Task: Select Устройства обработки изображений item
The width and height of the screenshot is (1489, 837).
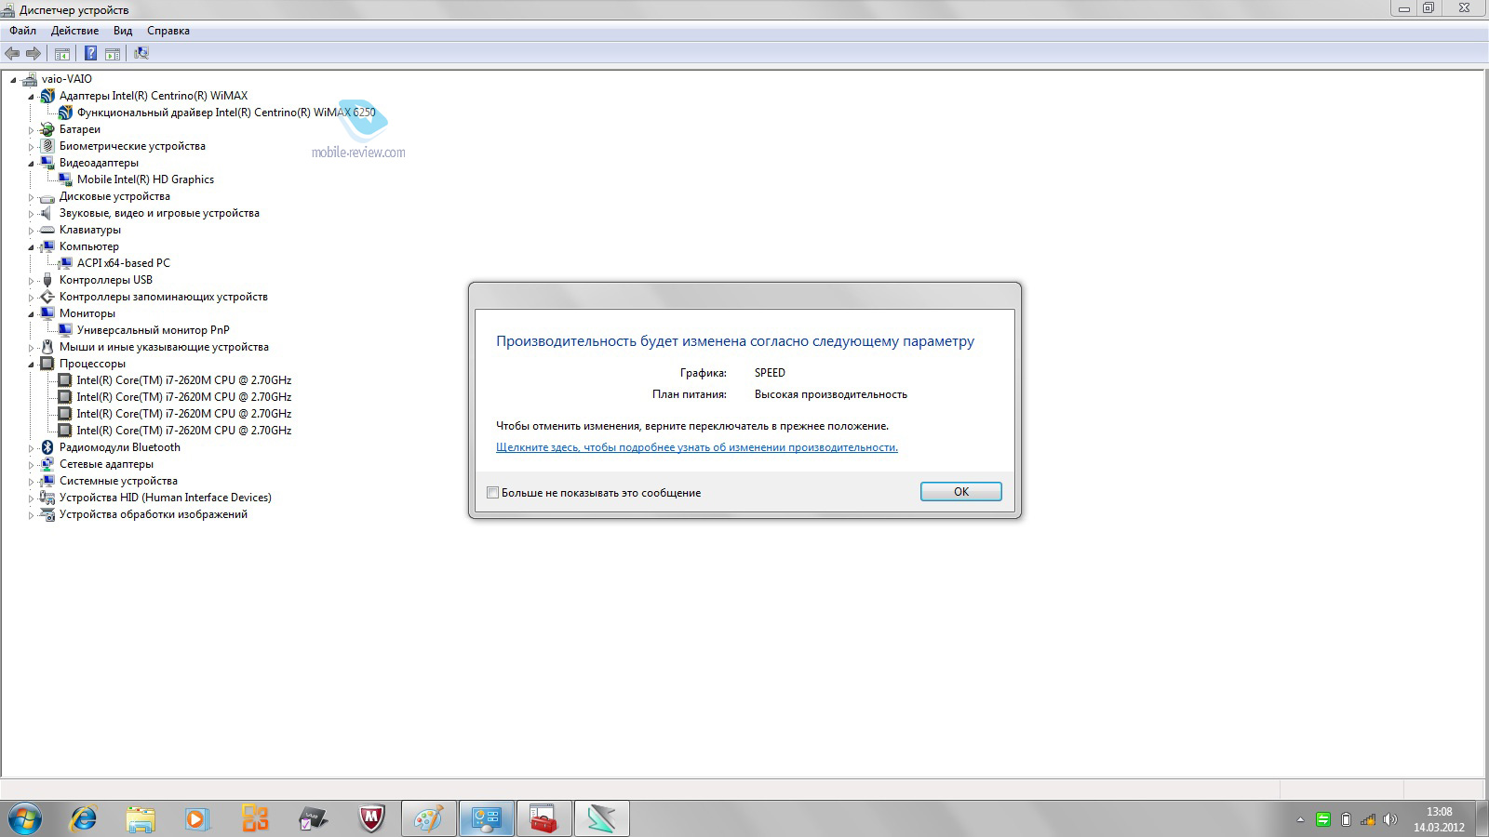Action: pos(154,514)
